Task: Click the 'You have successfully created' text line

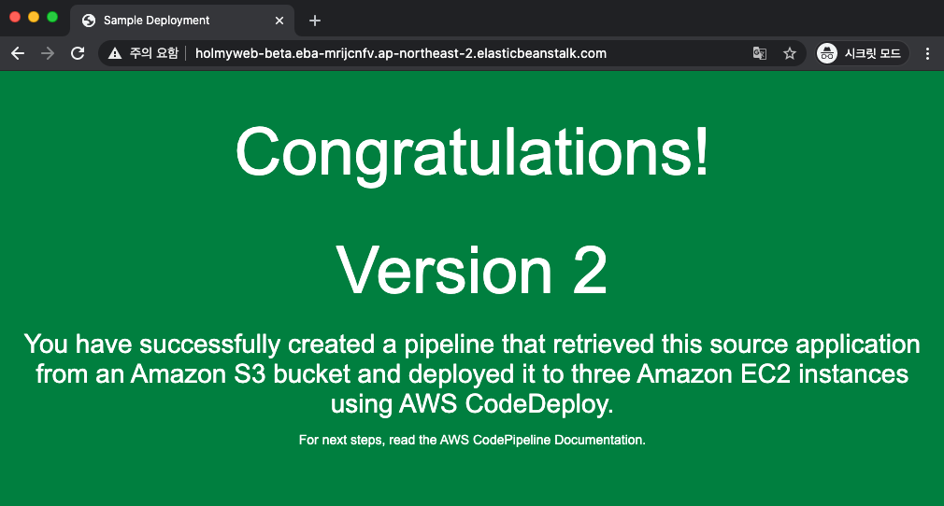Action: (472, 344)
